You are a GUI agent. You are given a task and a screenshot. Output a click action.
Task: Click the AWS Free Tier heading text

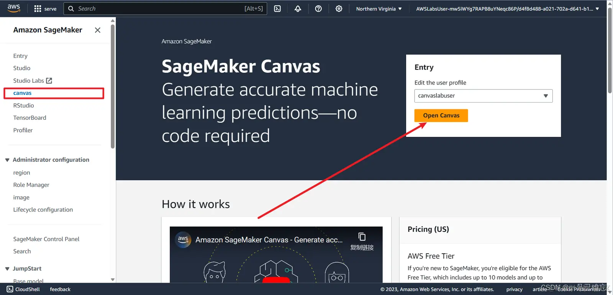click(x=431, y=256)
